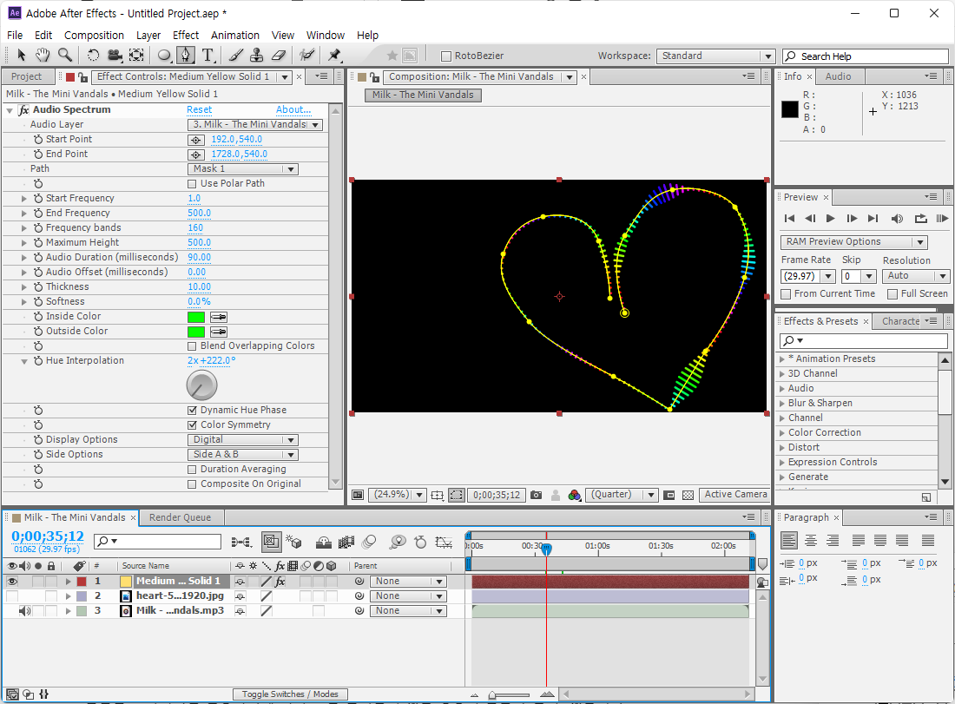Click the Region of Interest button
955x704 pixels.
(x=668, y=495)
